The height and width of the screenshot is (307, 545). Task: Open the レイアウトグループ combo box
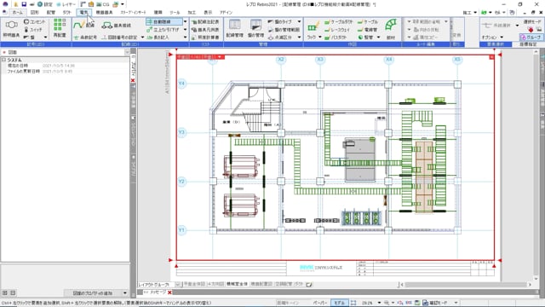[159, 284]
